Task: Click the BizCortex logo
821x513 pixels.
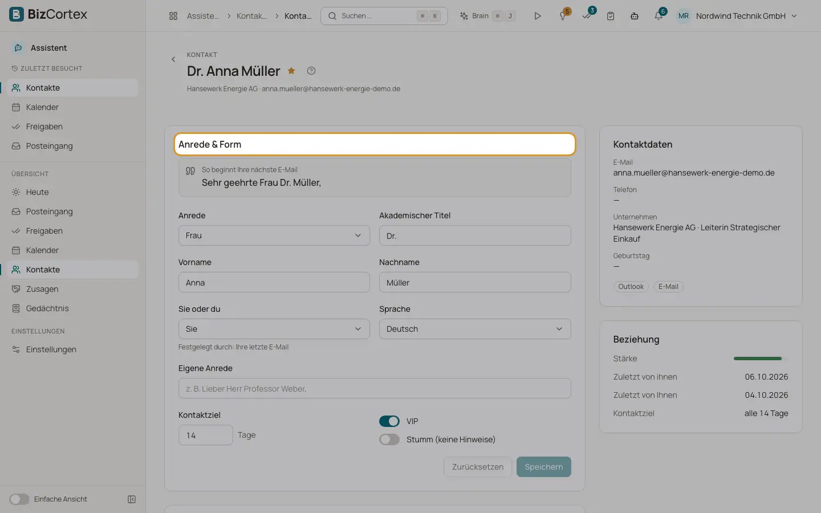Action: (48, 14)
